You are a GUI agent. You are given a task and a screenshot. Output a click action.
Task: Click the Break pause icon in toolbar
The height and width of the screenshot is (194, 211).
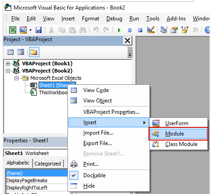pos(129,30)
